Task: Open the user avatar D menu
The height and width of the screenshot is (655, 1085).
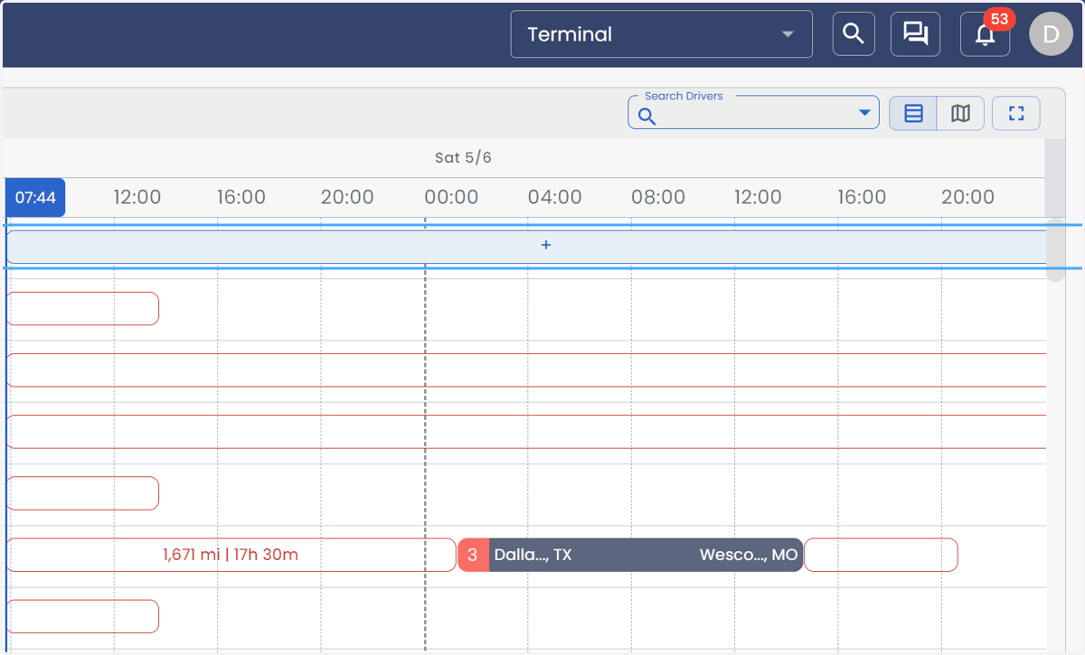Action: tap(1051, 34)
